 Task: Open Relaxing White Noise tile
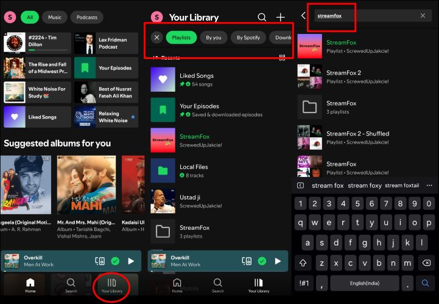106,117
